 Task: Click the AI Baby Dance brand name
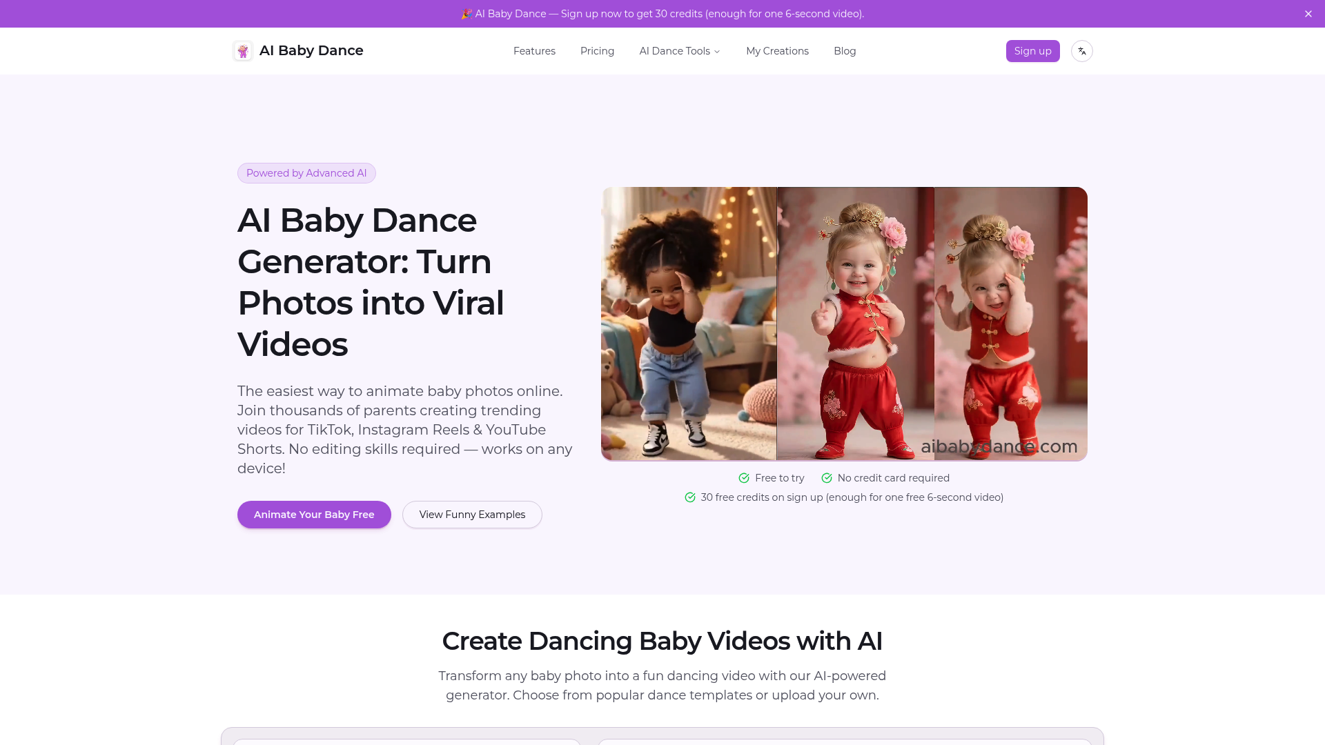[311, 50]
